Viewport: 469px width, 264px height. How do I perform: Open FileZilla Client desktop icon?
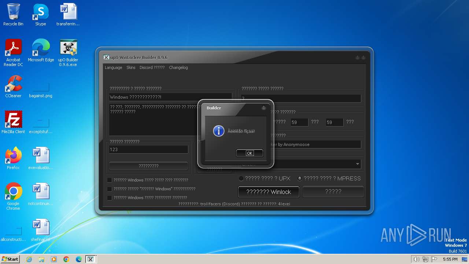(x=13, y=123)
